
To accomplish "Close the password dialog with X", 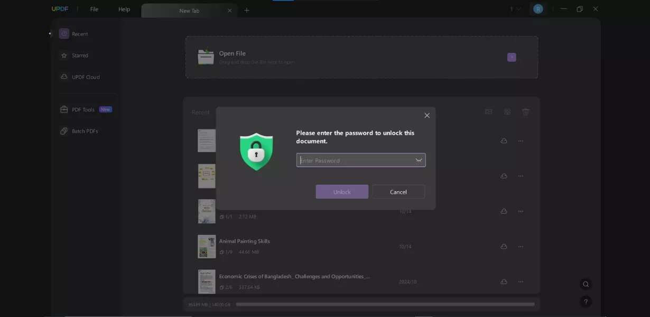I will [x=427, y=115].
